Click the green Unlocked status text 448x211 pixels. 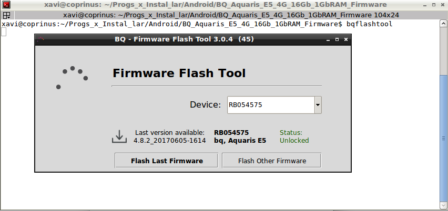tap(294, 141)
